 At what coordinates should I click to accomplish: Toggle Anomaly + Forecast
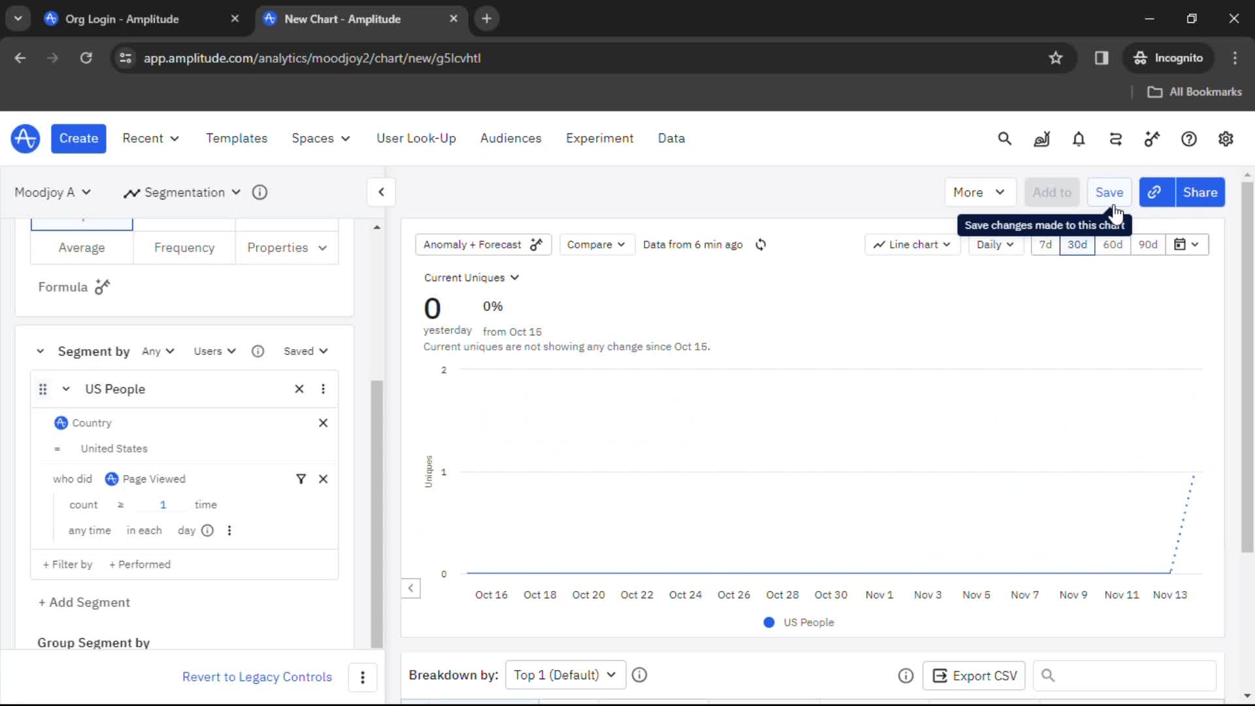[483, 244]
